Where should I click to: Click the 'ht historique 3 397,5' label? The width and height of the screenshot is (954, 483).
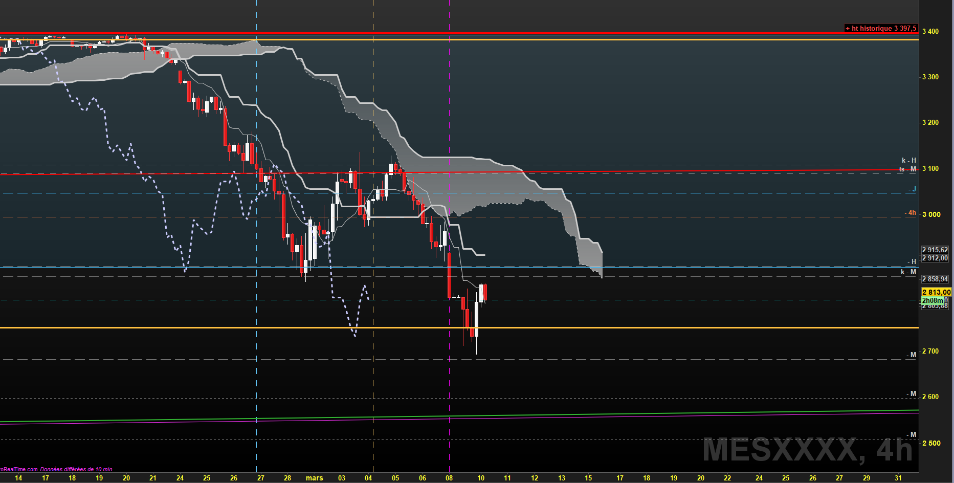point(881,28)
